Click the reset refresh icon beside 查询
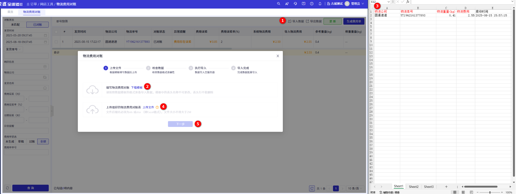Screen dimensions: 516x194 [x=7, y=188]
